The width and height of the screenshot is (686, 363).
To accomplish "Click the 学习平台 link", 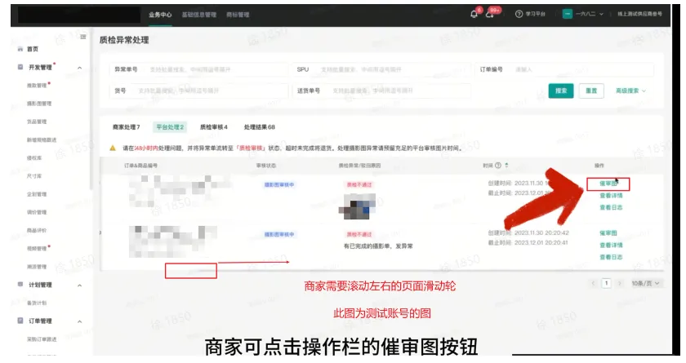I will point(535,14).
